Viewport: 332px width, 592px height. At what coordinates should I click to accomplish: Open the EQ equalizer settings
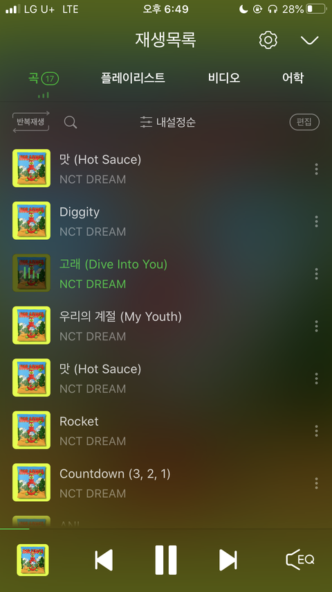(300, 559)
